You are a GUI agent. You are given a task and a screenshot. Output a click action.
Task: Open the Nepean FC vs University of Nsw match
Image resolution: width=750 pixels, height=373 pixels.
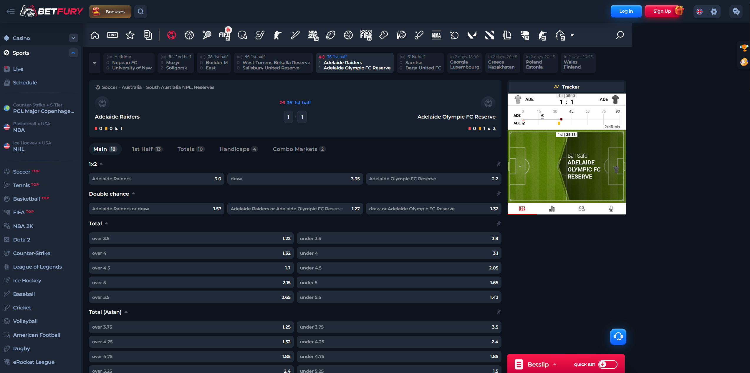(x=129, y=63)
